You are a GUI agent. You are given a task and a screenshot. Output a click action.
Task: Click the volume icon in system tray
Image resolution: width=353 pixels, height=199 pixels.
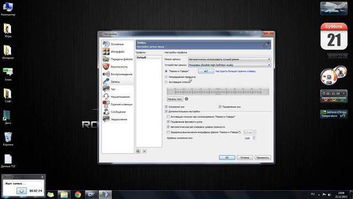(329, 195)
